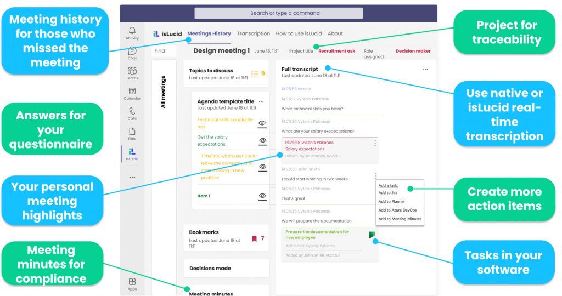Viewport: 562px width, 296px height.
Task: Switch to Meetings History tab
Action: click(209, 33)
